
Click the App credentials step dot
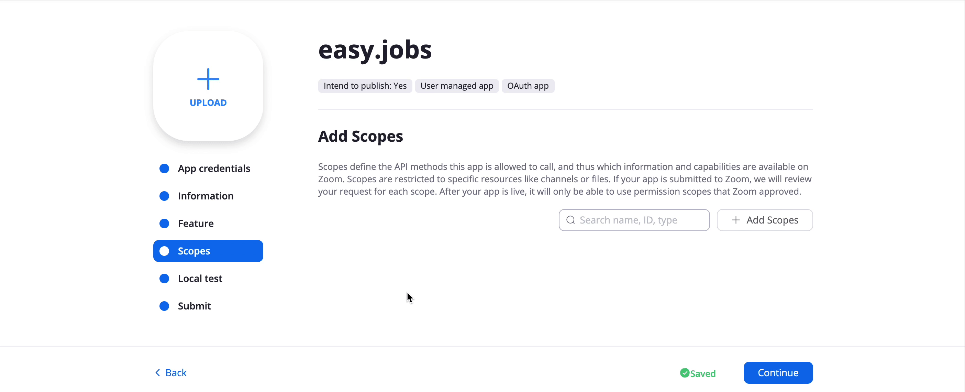[x=164, y=168]
